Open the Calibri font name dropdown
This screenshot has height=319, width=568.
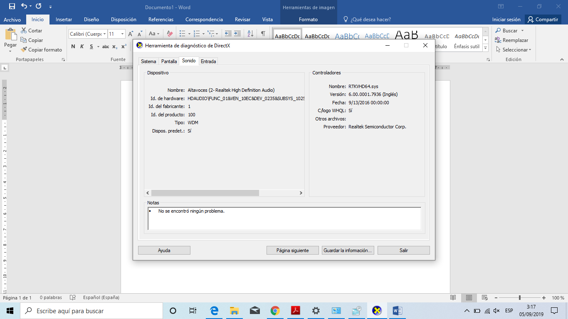tap(104, 34)
